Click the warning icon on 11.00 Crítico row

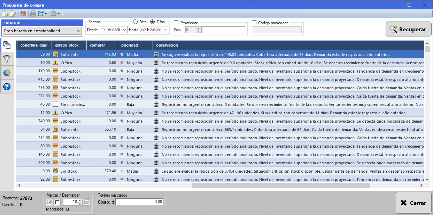pos(55,113)
